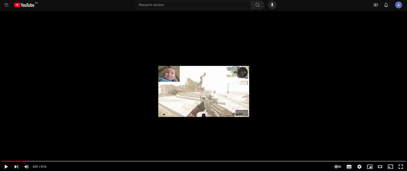Skip to the next video
This screenshot has height=171, width=407.
click(16, 167)
